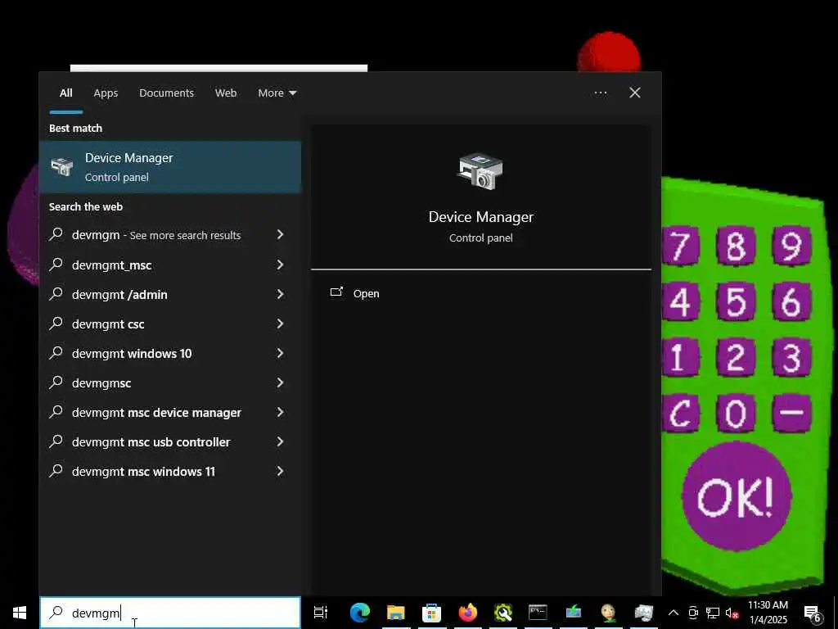838x629 pixels.
Task: Expand arrow beside devmgmt msc windows 11
Action: (280, 471)
